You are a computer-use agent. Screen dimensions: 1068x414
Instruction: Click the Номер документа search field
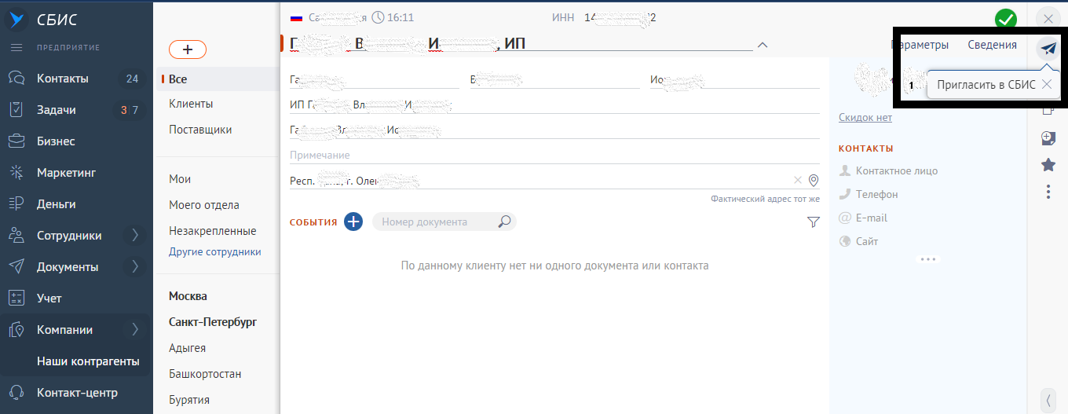435,222
